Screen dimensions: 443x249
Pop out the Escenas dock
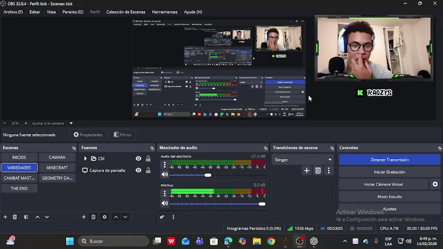[74, 148]
